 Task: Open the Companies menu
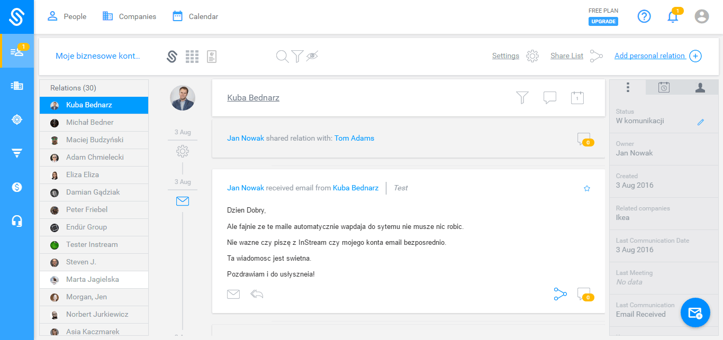(x=129, y=16)
